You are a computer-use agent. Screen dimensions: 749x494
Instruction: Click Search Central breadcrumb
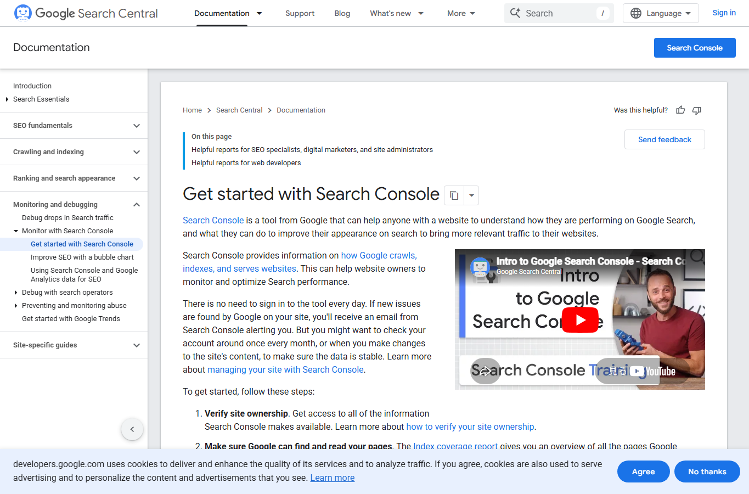tap(239, 110)
